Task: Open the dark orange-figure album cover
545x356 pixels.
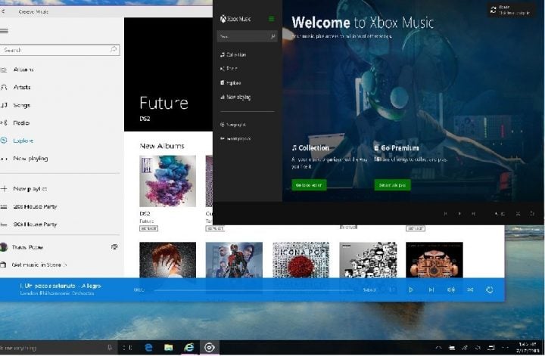Action: click(434, 260)
